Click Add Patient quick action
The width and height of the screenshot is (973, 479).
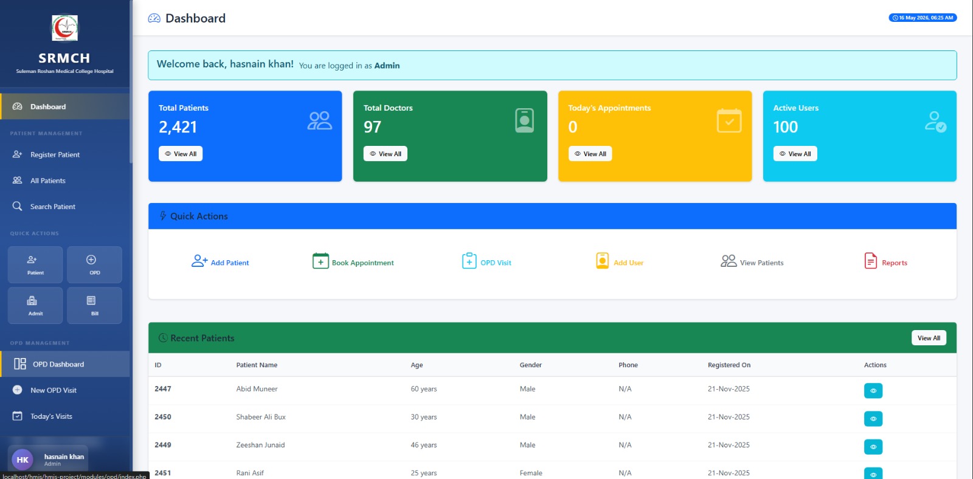[x=220, y=262]
